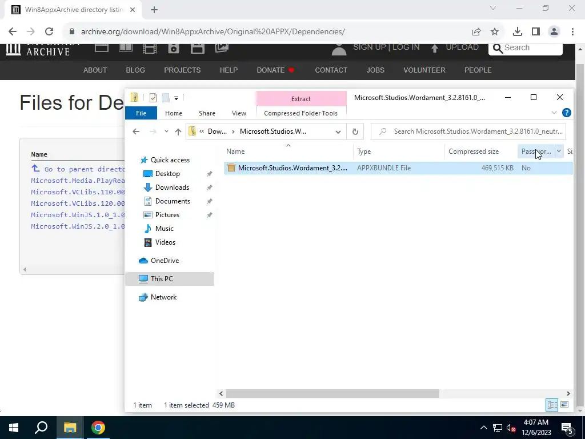Screen dimensions: 585x439
Task: Click the Chrome address bar URL
Action: [x=213, y=32]
